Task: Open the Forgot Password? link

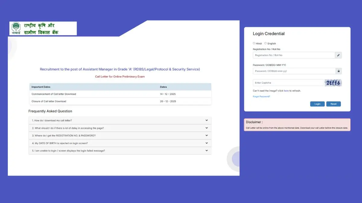Action: click(x=261, y=97)
